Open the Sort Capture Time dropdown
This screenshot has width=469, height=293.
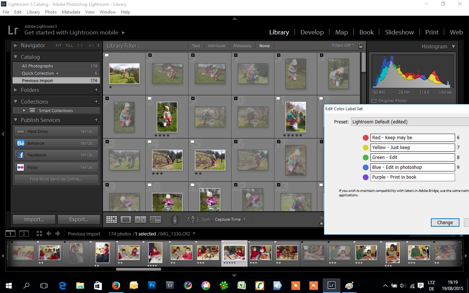tap(230, 219)
